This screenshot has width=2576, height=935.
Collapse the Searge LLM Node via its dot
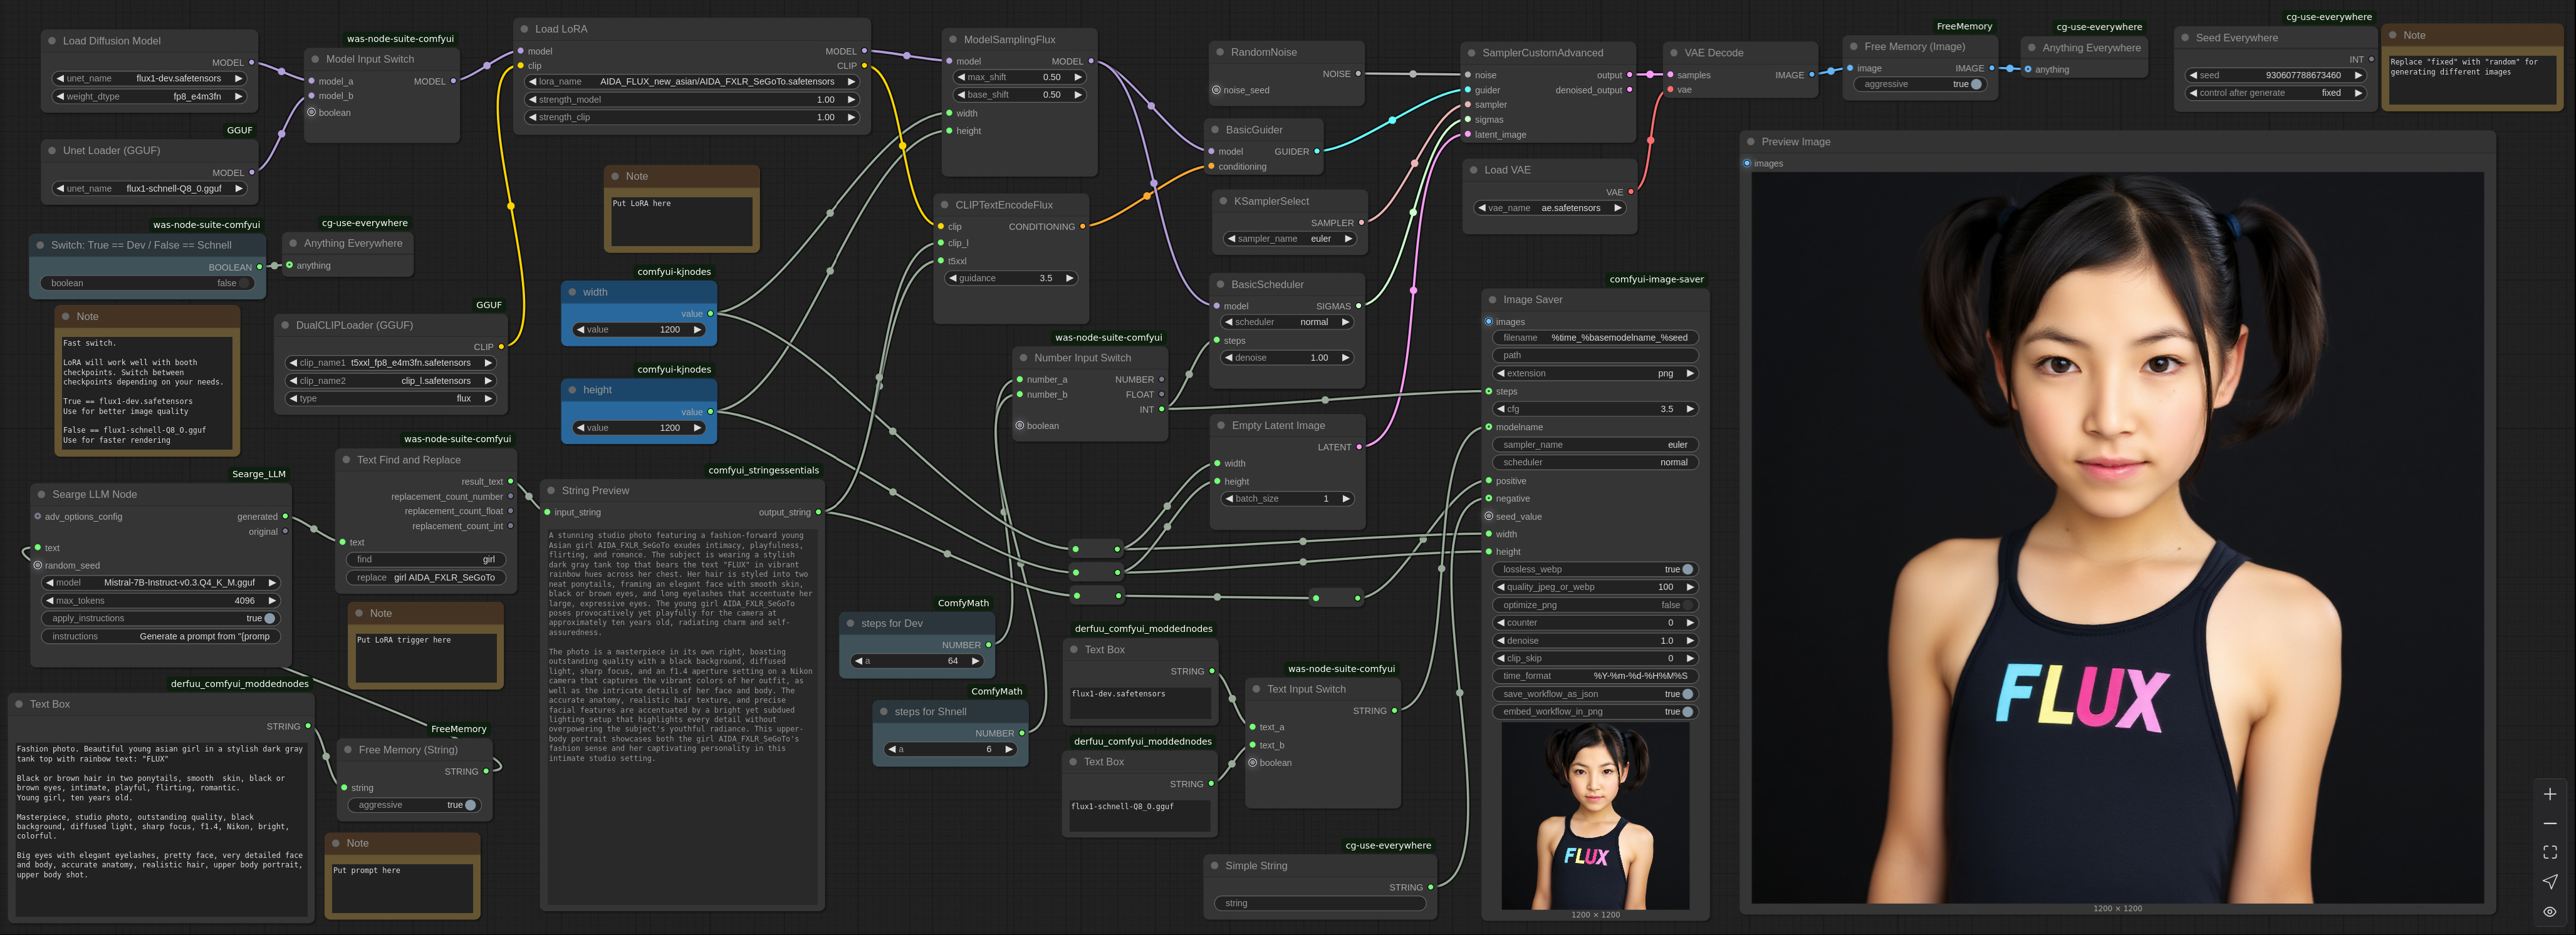tap(41, 495)
